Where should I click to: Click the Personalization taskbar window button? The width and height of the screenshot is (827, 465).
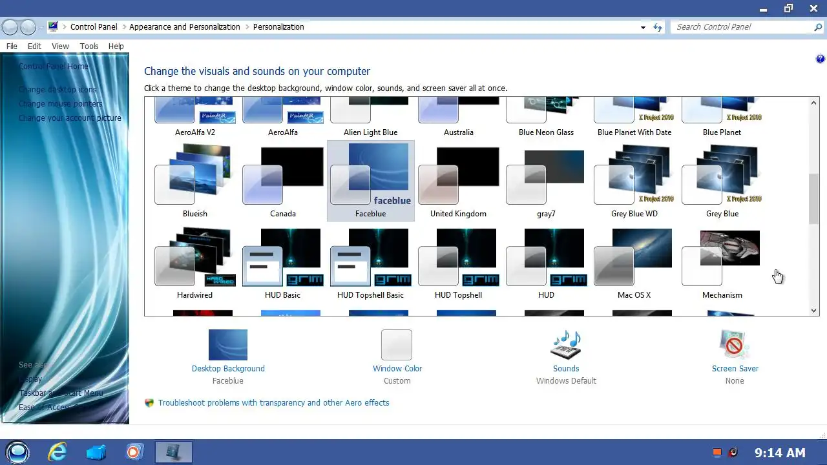[x=174, y=452]
